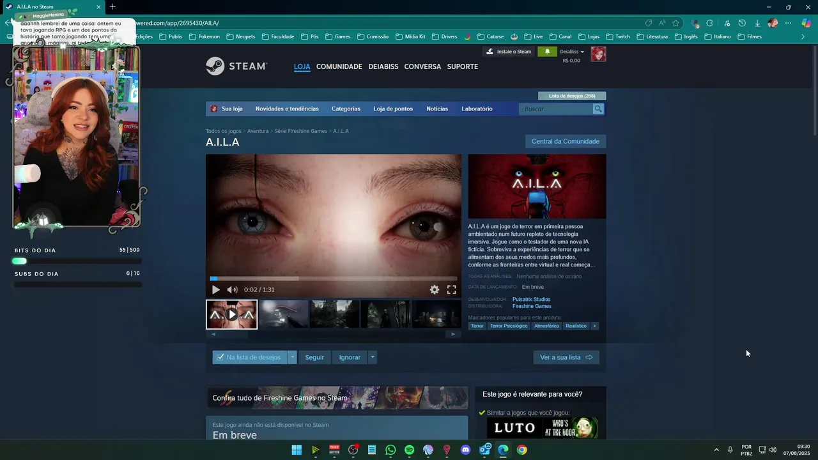The height and width of the screenshot is (460, 818).
Task: Expand the wishlist button dropdown arrow
Action: pyautogui.click(x=293, y=357)
